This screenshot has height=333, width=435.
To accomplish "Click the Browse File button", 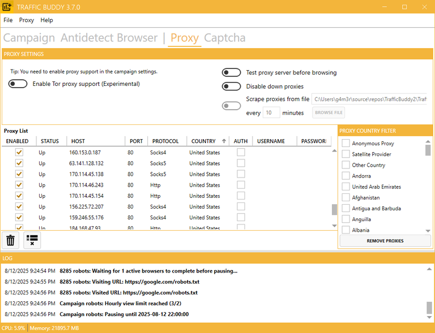I will (x=328, y=113).
